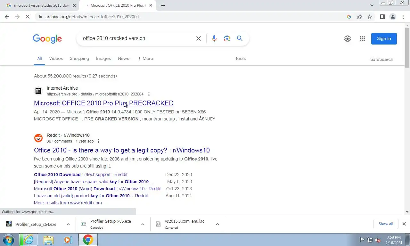The image size is (410, 246).
Task: Switch to Shopping results
Action: (79, 58)
